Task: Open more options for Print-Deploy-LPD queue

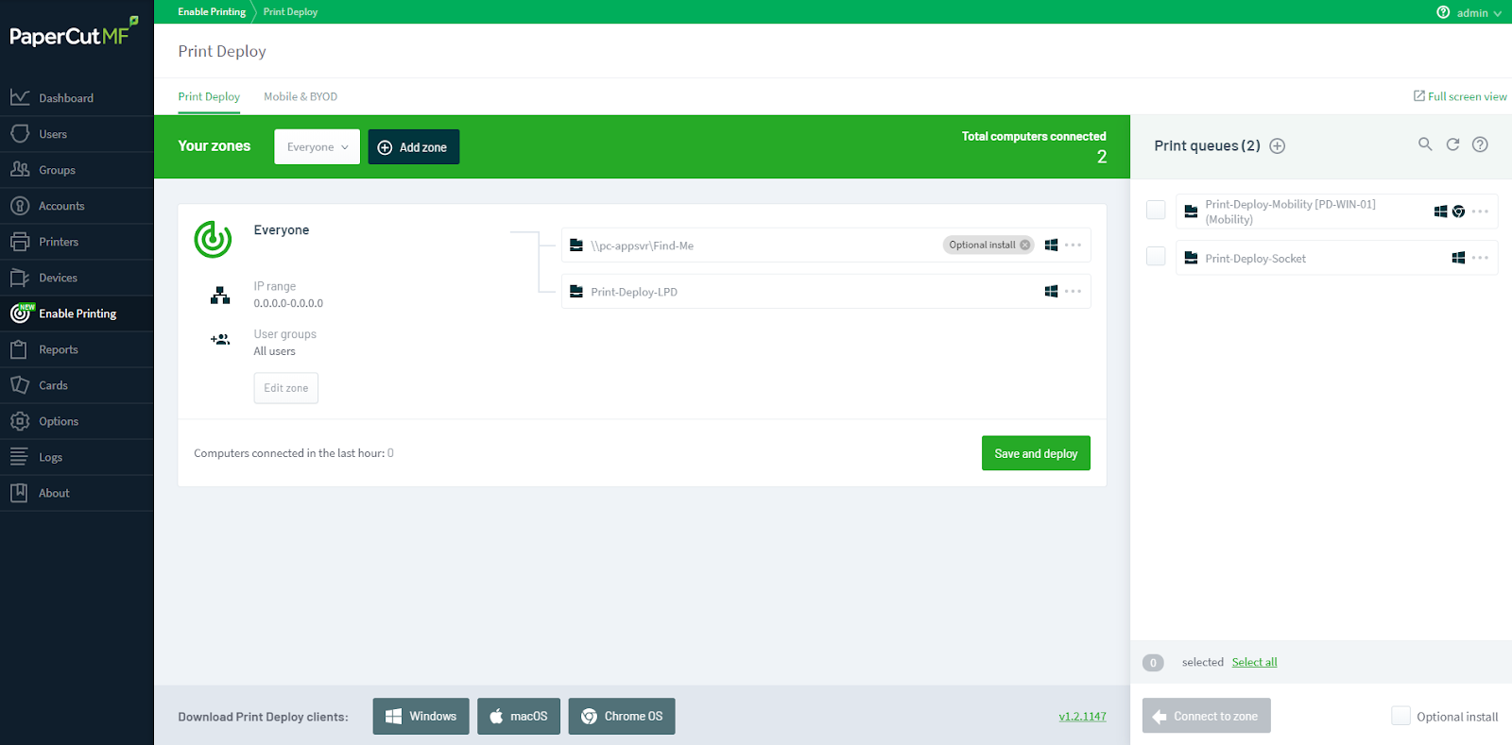Action: 1074,291
